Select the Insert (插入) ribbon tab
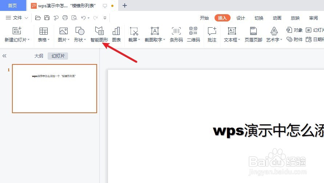This screenshot has height=183, width=324. point(222,18)
